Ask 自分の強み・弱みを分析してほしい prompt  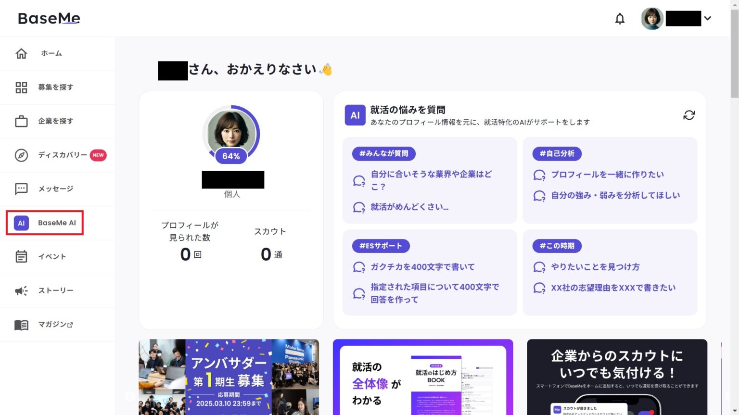pyautogui.click(x=615, y=195)
